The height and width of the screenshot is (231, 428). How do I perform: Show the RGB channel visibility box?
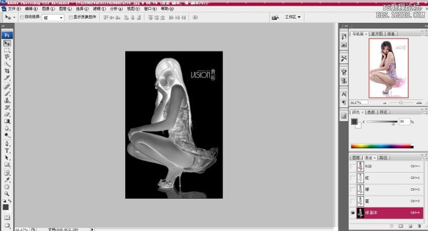click(353, 166)
